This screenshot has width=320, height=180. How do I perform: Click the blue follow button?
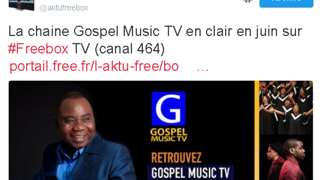click(x=286, y=3)
